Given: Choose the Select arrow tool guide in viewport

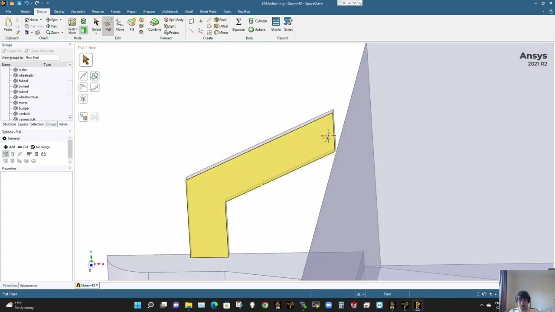Looking at the screenshot, I should (85, 60).
